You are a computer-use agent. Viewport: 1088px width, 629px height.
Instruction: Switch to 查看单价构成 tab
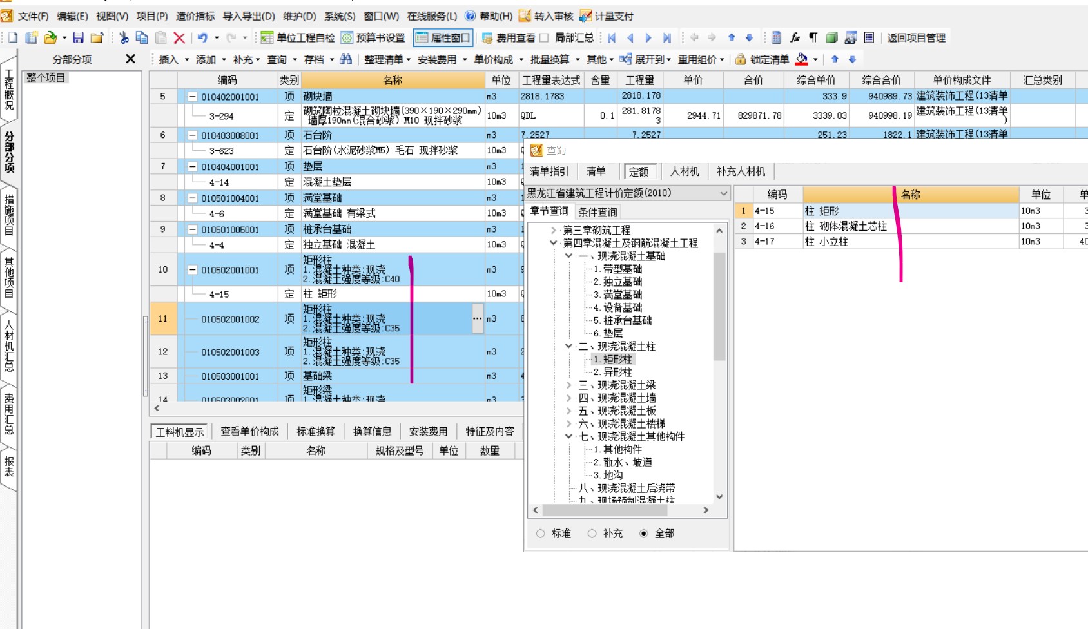[x=250, y=432]
